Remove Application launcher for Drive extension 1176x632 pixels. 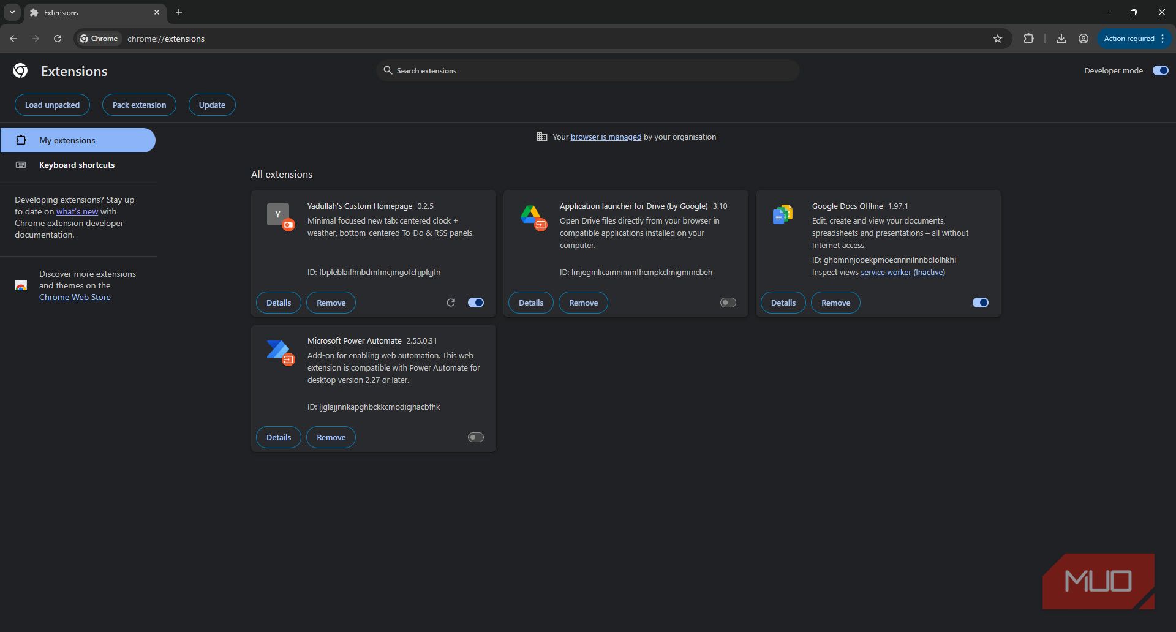(583, 303)
